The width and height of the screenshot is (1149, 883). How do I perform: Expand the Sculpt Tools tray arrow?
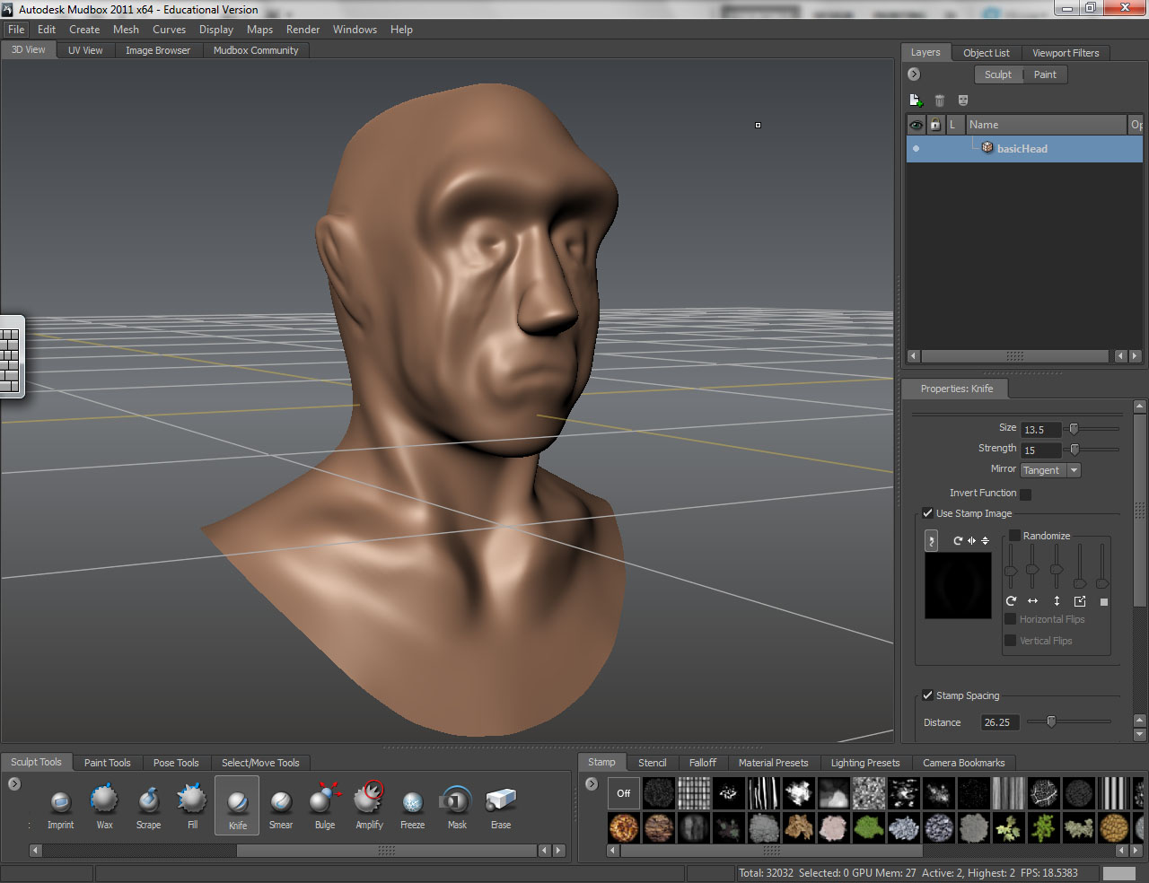(13, 782)
